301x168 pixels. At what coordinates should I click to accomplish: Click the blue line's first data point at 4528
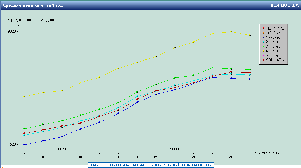coord(24,145)
